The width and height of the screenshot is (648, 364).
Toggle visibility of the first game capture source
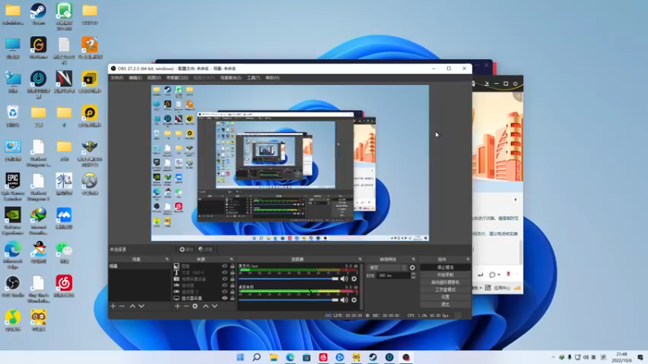tap(224, 286)
